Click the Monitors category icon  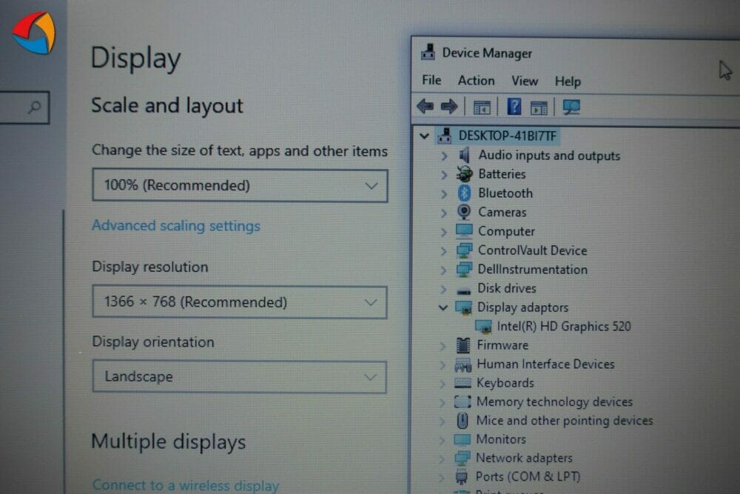pyautogui.click(x=462, y=439)
